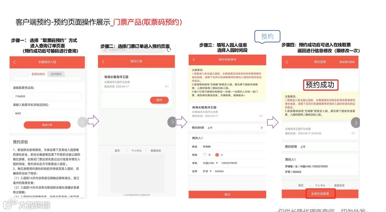
Task: Tap 个人中心 in 预约订单 screen bottom bar
Action: coord(137,150)
